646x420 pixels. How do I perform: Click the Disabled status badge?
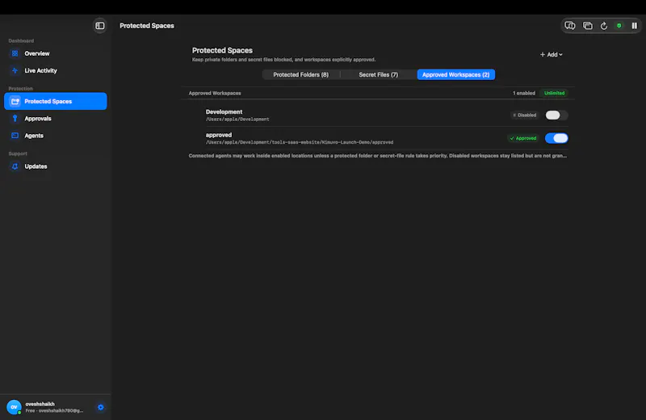pyautogui.click(x=524, y=115)
